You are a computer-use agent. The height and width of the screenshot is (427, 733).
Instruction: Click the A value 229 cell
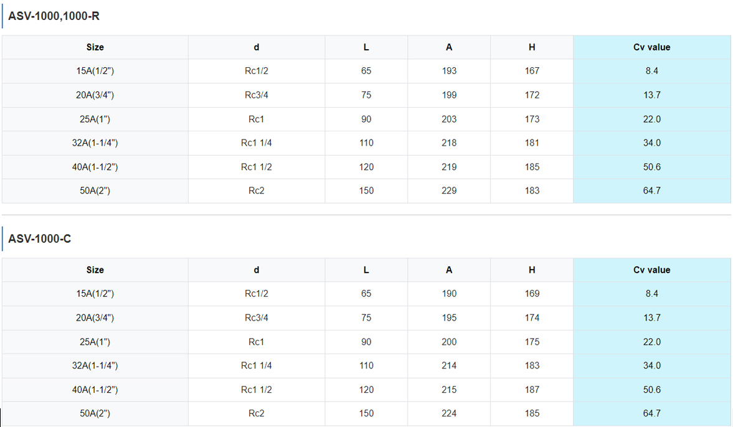pyautogui.click(x=449, y=190)
